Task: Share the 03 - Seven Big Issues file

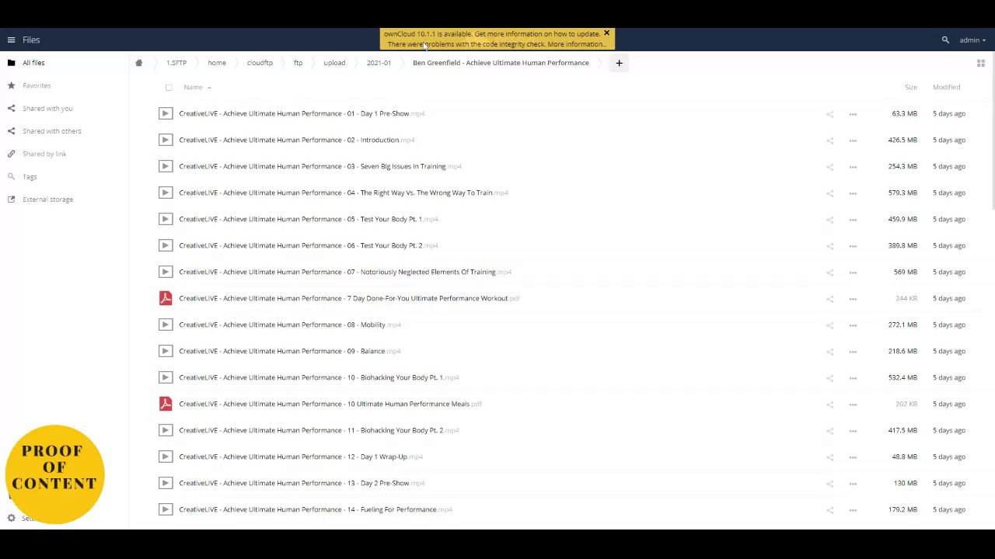Action: [x=829, y=166]
